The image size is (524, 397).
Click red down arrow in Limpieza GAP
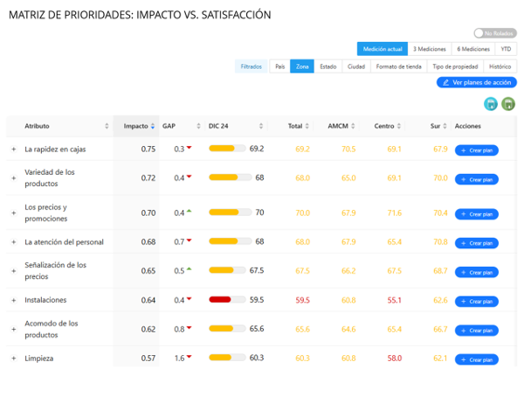coord(189,357)
